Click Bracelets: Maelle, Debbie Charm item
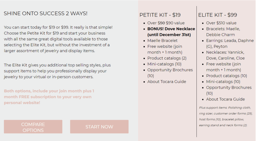The width and height of the screenshot is (256, 141). pos(223,32)
